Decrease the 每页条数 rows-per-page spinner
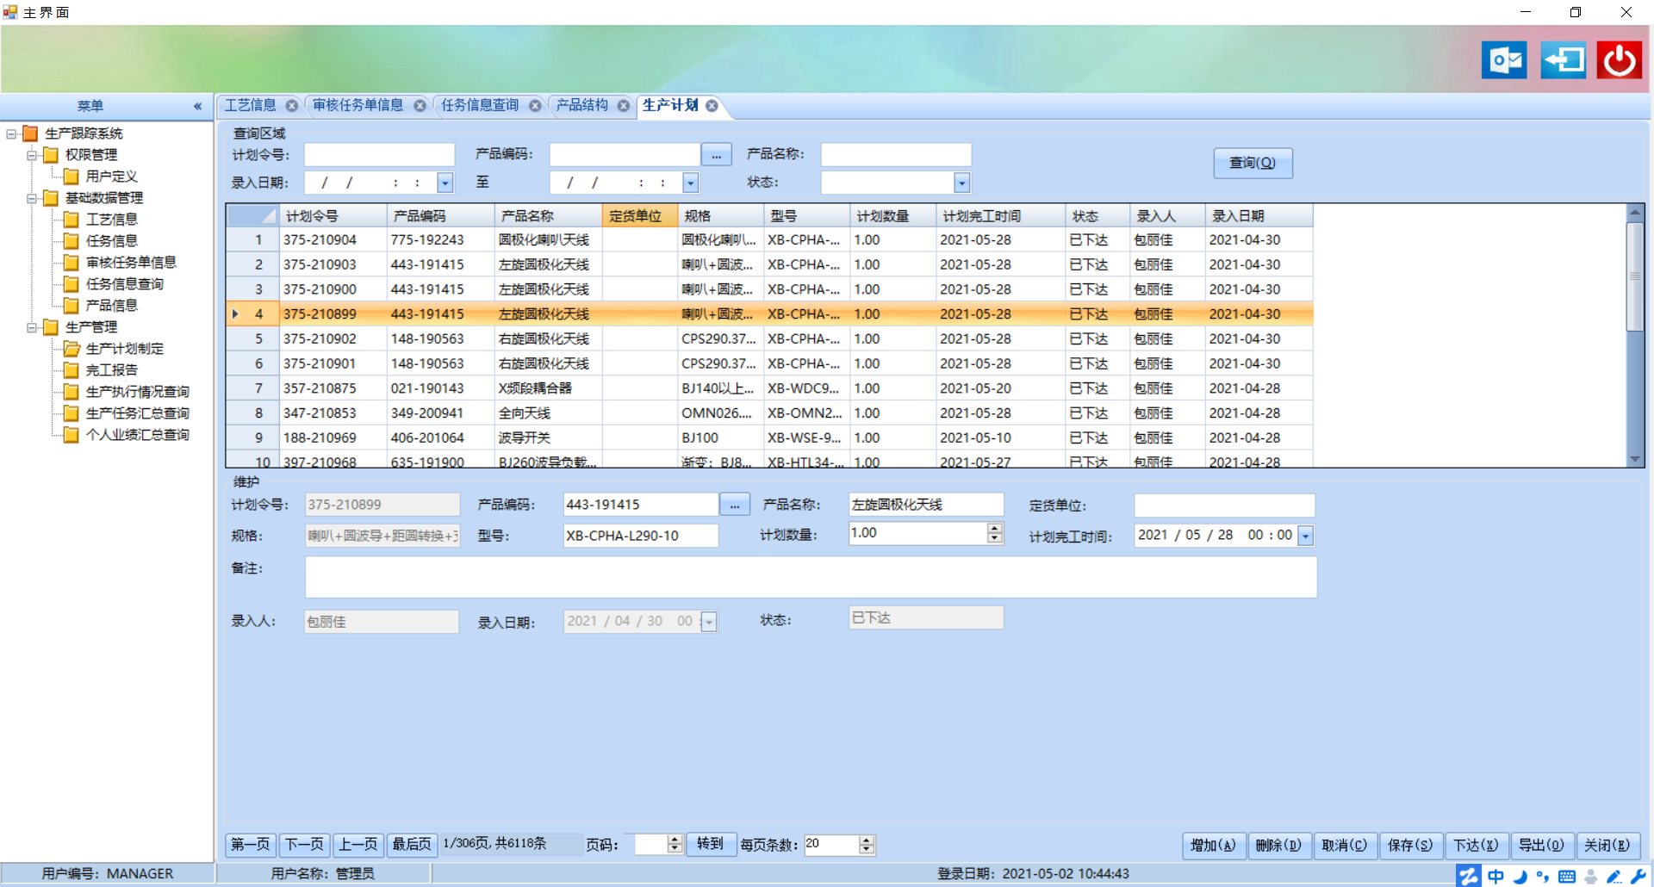 pos(867,850)
